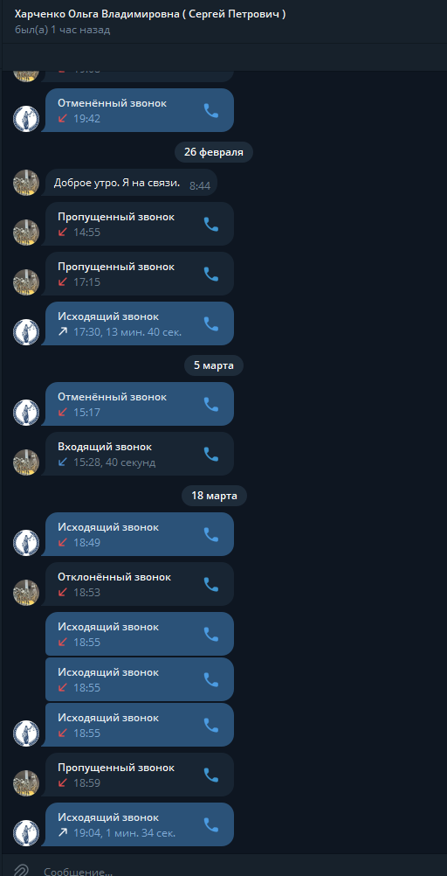
Task: Select the 'Доброе утро. Я на связи.' message
Action: (131, 183)
